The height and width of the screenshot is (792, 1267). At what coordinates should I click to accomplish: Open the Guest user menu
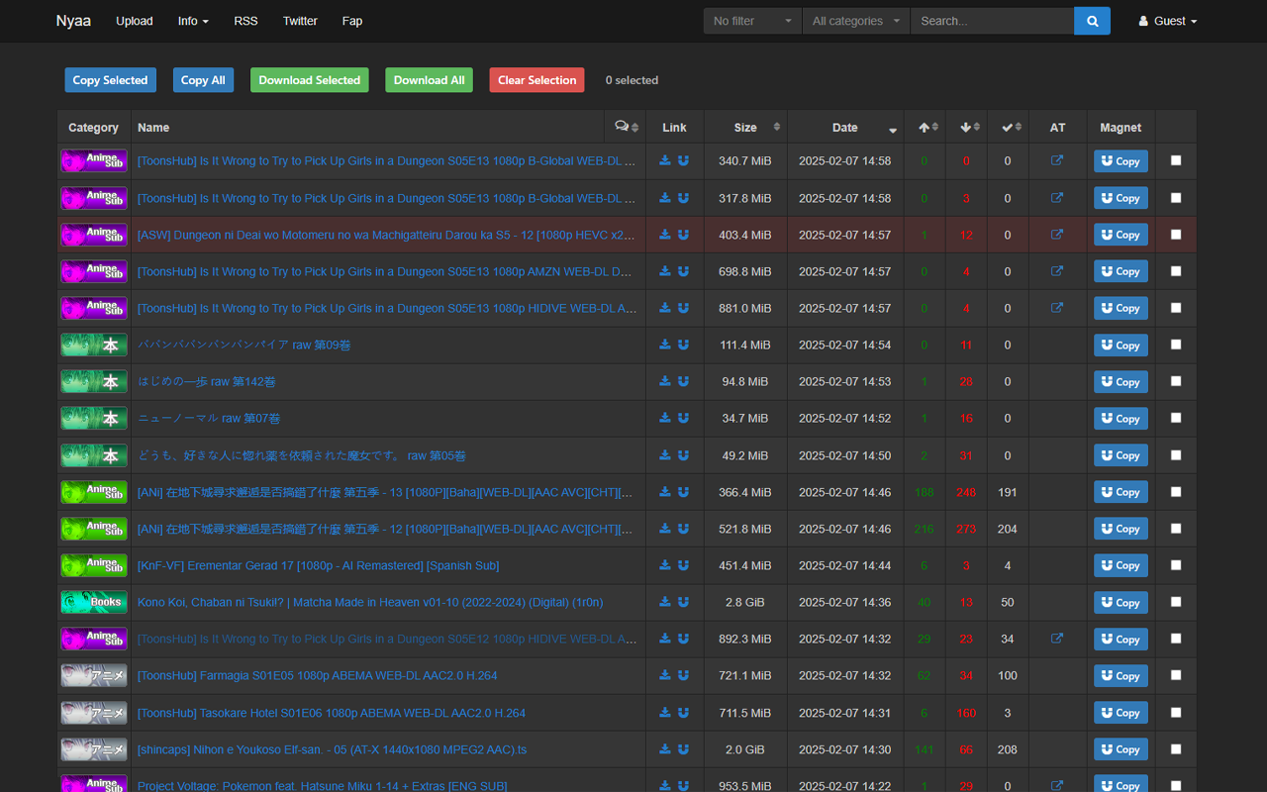pyautogui.click(x=1168, y=21)
